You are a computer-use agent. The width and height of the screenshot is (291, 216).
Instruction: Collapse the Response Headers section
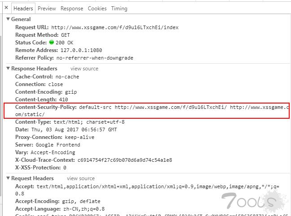8,68
